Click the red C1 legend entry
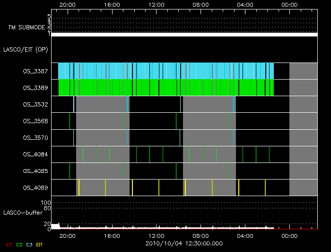Viewport: 331px width, 252px height. pos(9,244)
